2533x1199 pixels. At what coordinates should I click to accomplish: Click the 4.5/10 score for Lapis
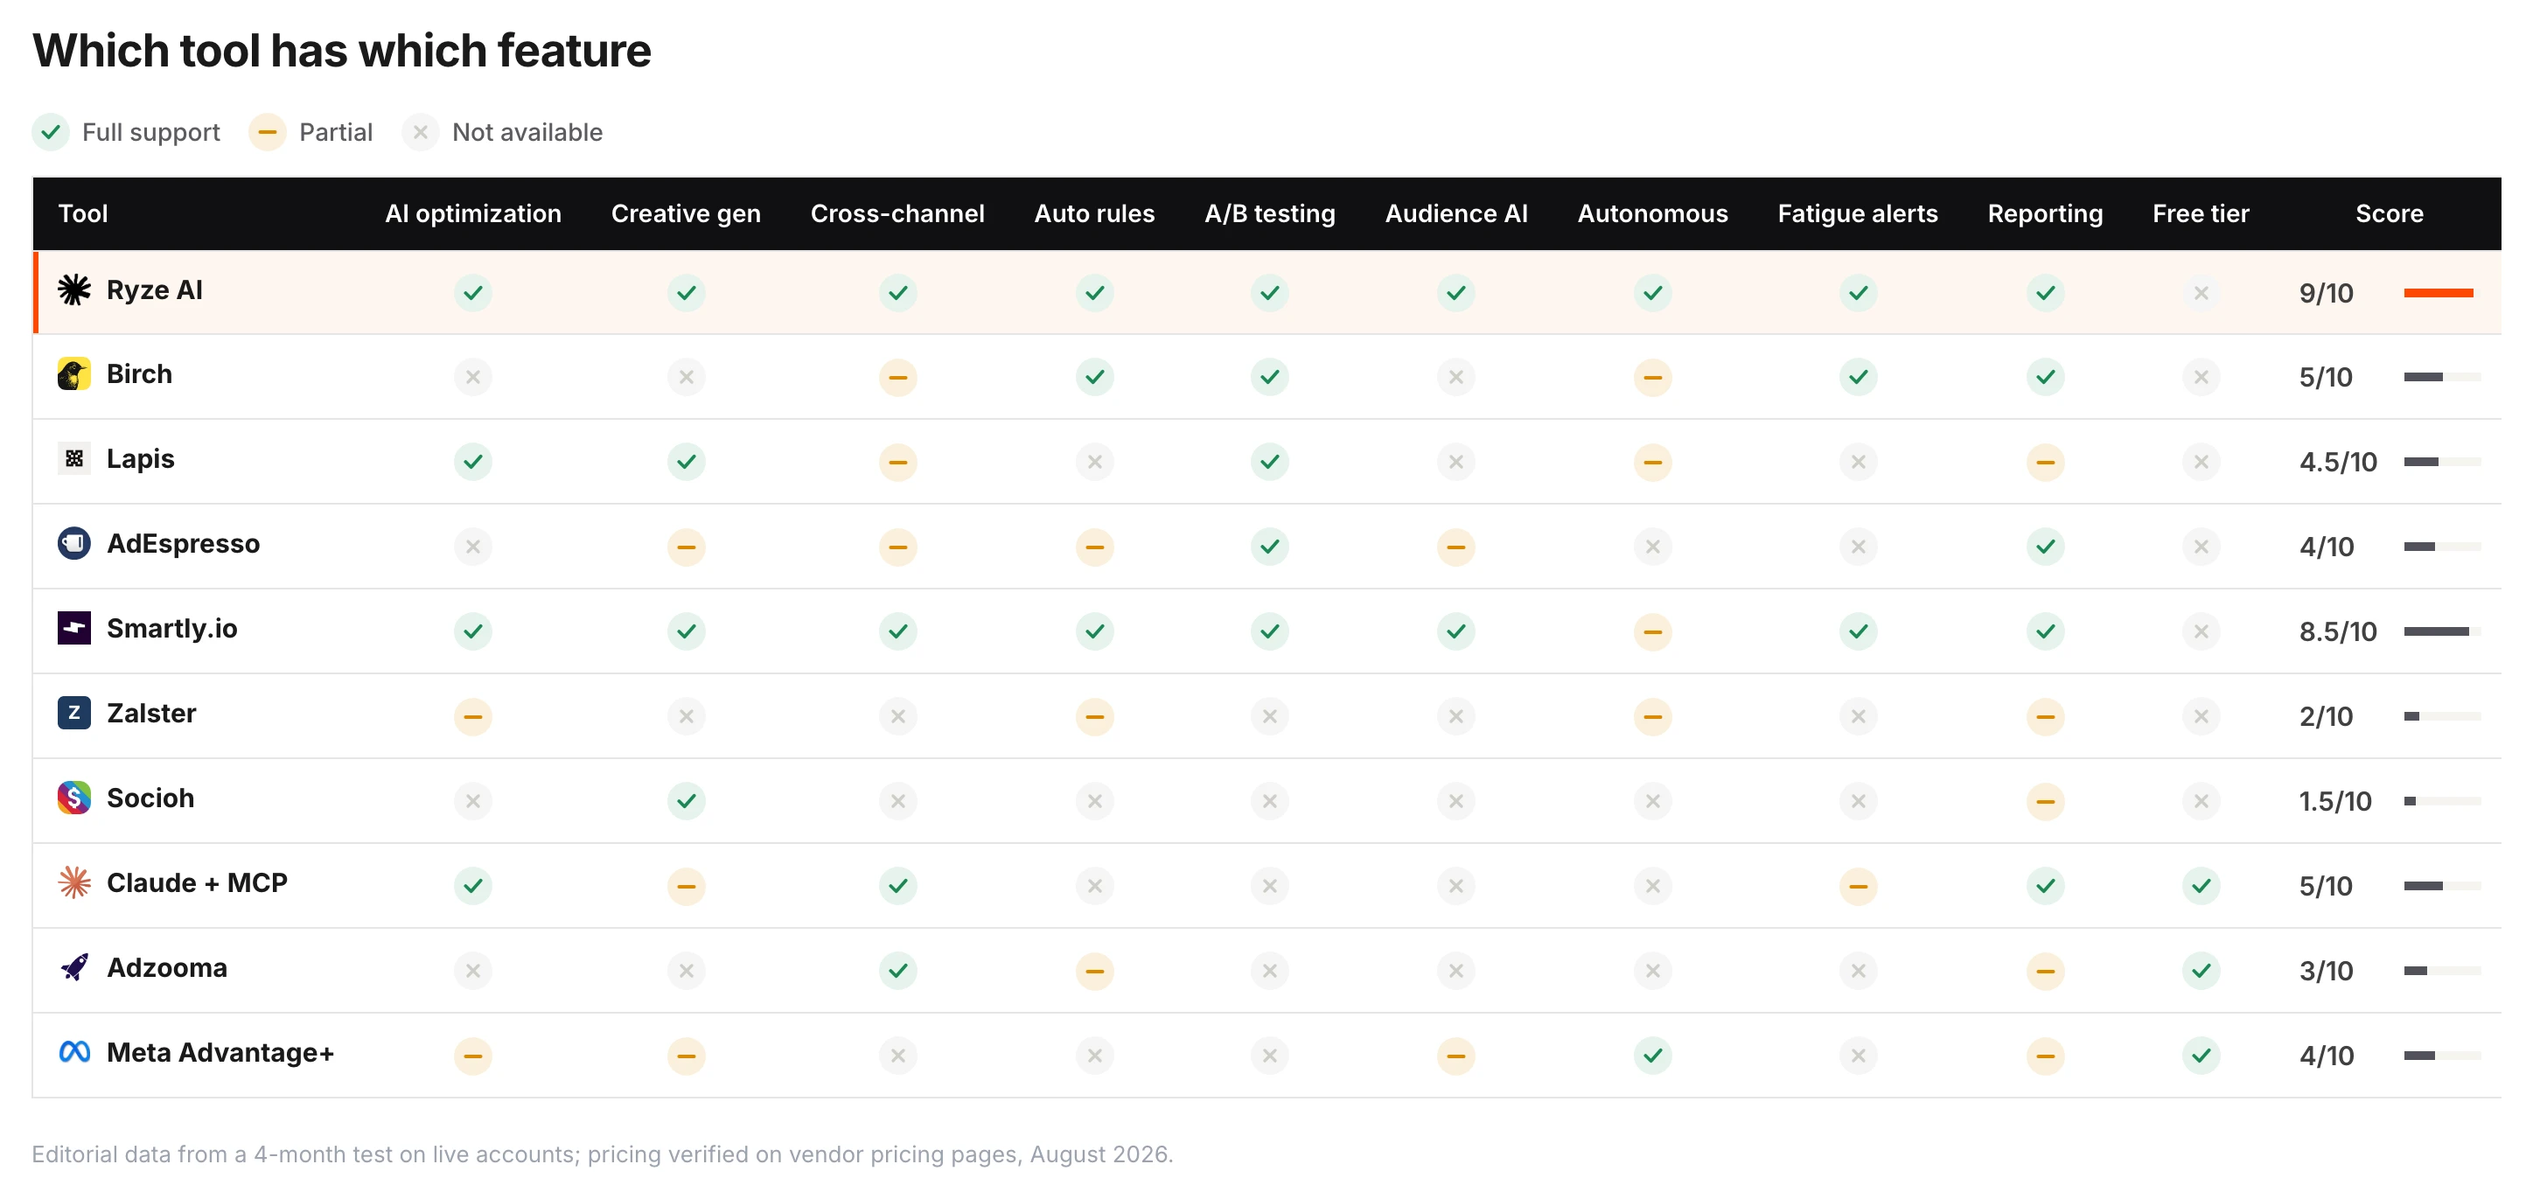coord(2337,462)
